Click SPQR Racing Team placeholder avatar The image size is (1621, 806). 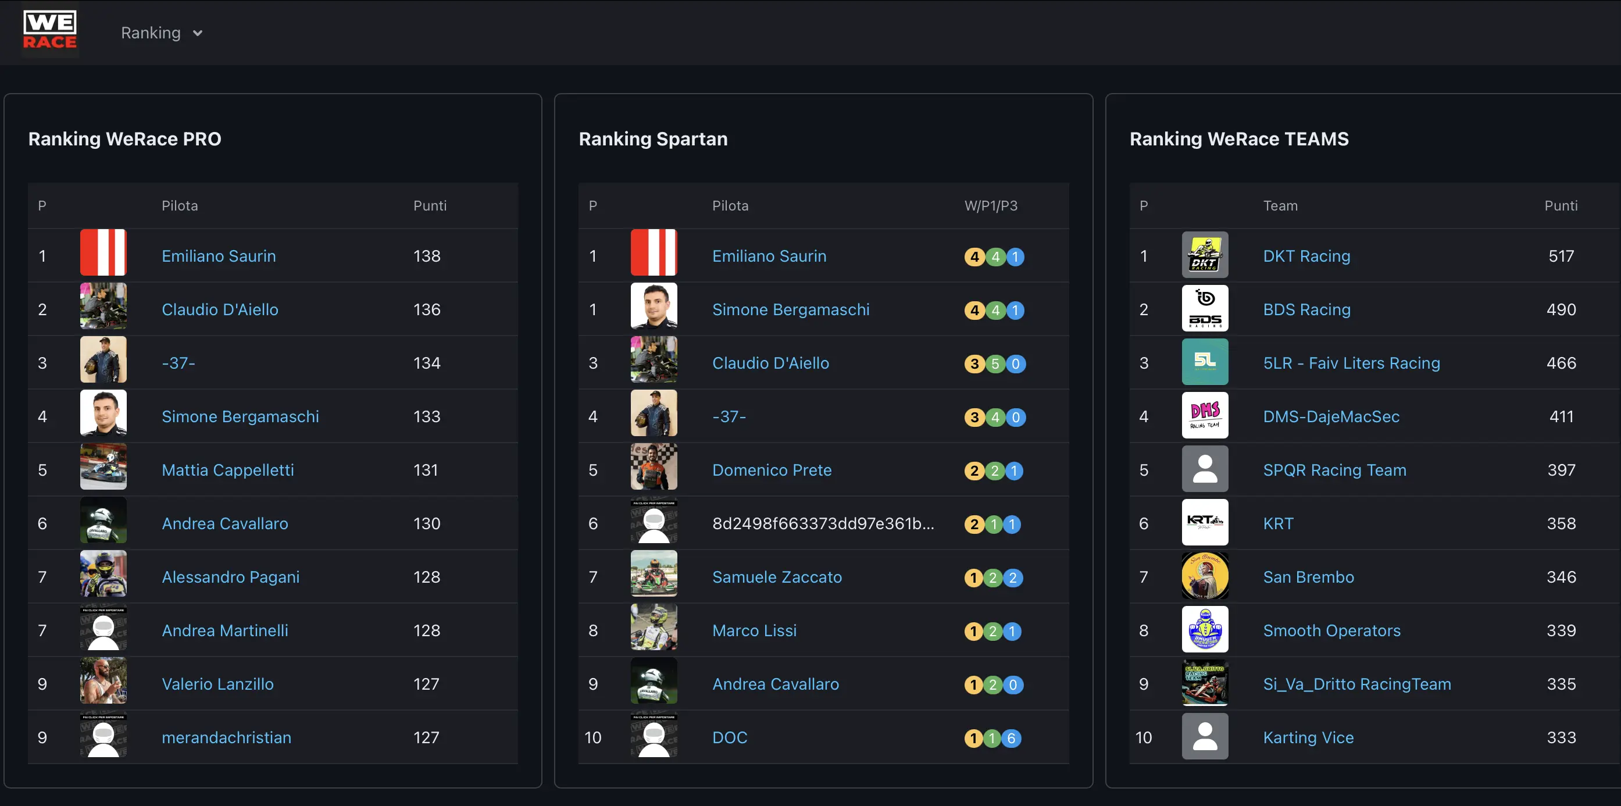[x=1205, y=469]
